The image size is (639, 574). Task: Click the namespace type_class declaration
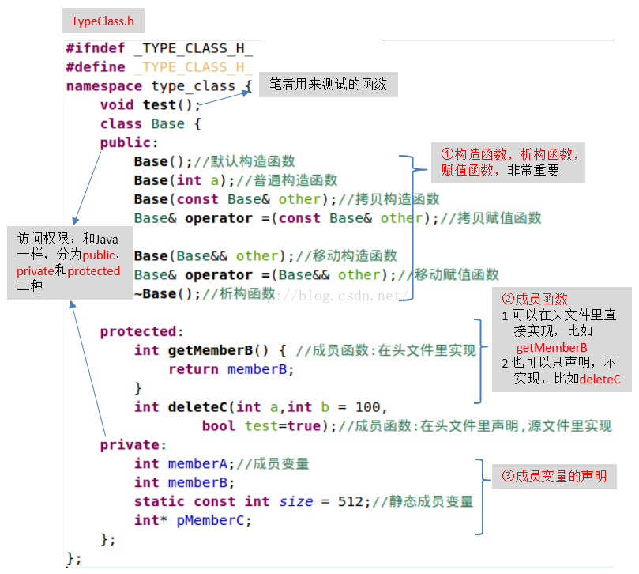click(x=160, y=86)
